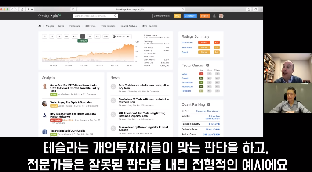Click the Safari address bar
The height and width of the screenshot is (172, 312).
131,9
